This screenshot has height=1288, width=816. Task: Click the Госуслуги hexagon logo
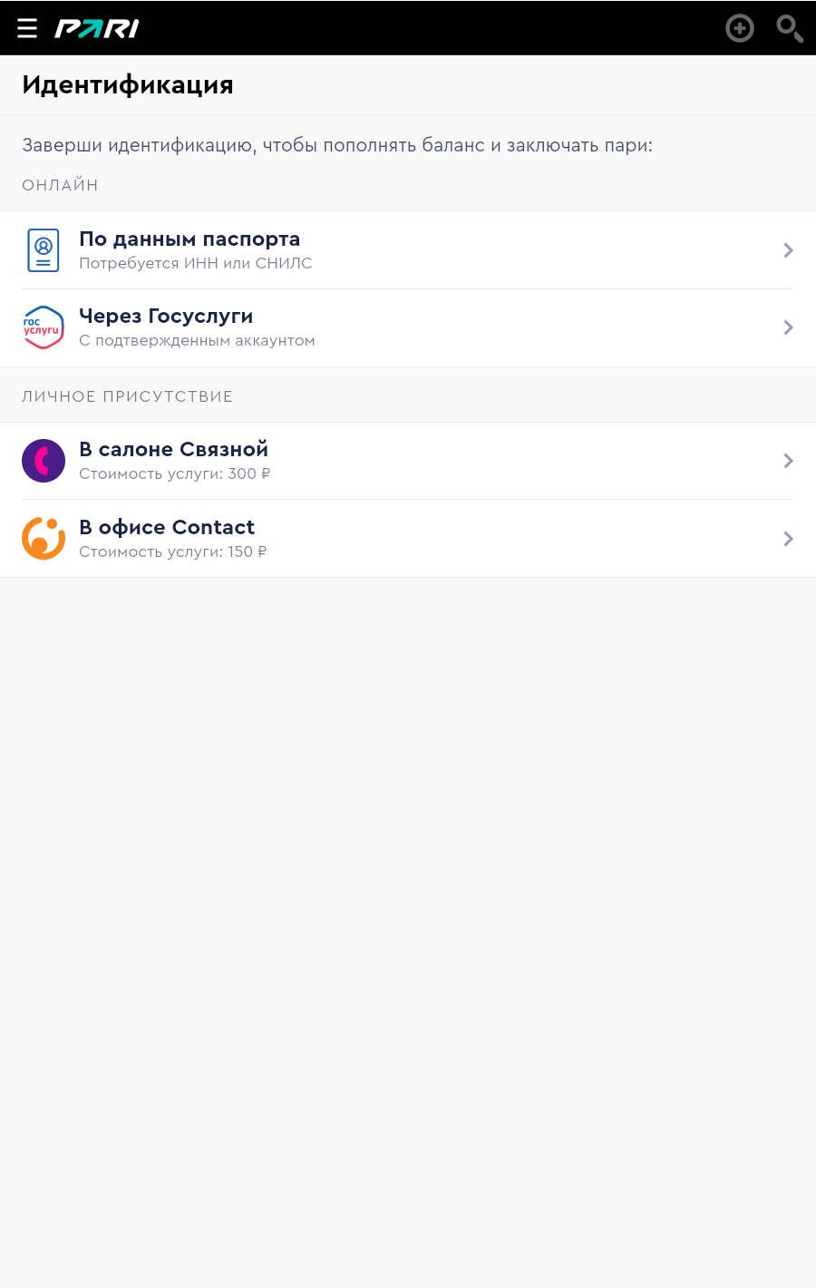(44, 327)
